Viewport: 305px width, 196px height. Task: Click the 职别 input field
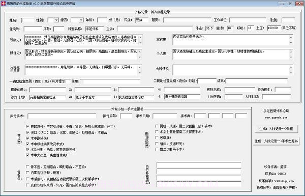[x=288, y=20]
